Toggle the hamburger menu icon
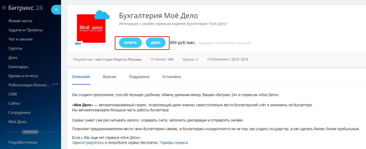 pyautogui.click(x=4, y=8)
